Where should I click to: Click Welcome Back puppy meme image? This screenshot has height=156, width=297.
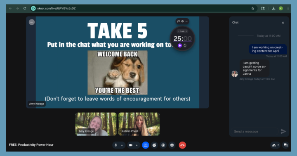[118, 72]
